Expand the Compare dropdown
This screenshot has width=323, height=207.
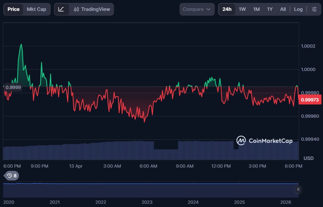click(197, 9)
